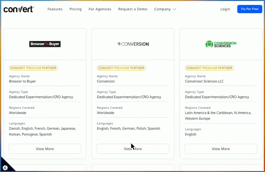
Task: Click the Login link
Action: [x=225, y=9]
